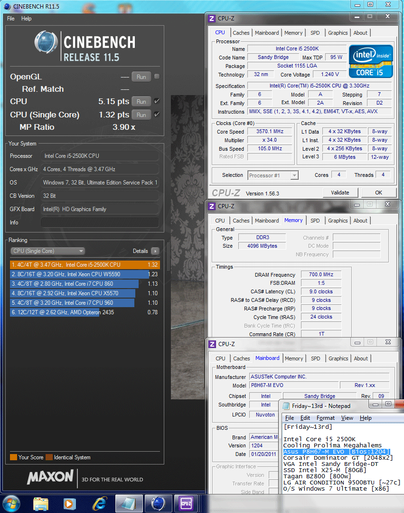
Task: Open Cinebench File menu
Action: tap(11, 19)
